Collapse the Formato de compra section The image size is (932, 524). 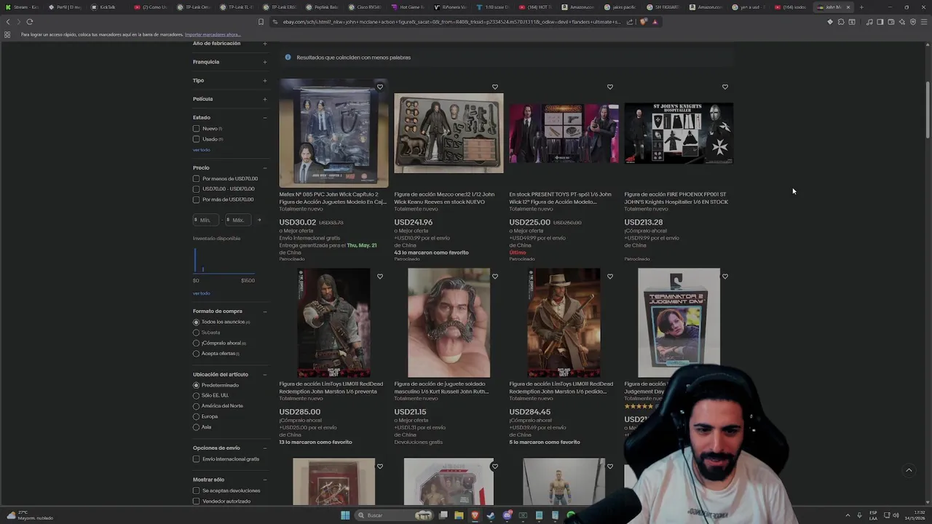[264, 311]
